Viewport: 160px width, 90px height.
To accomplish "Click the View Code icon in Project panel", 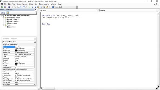I will pyautogui.click(x=2, y=13).
